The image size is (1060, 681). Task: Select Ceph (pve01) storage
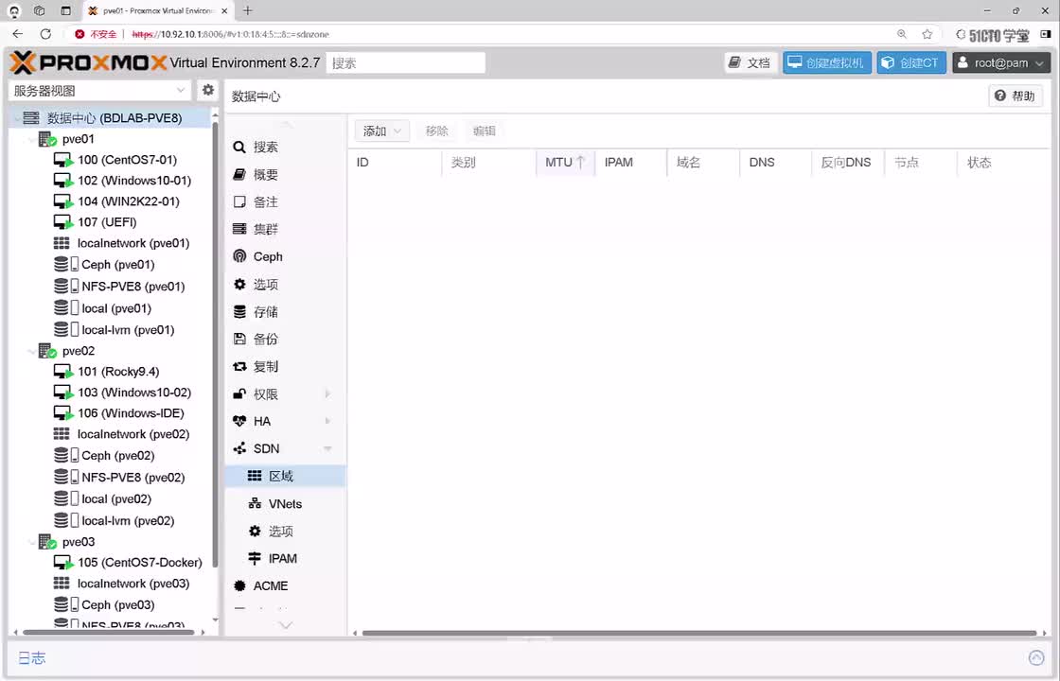(x=117, y=265)
